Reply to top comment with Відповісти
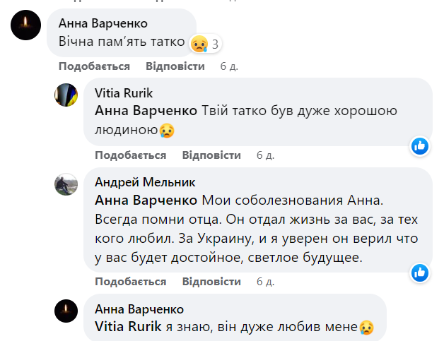This screenshot has height=341, width=444. click(x=175, y=66)
